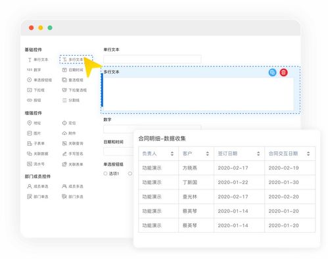Click the date cell 2020-01-30

(283, 182)
